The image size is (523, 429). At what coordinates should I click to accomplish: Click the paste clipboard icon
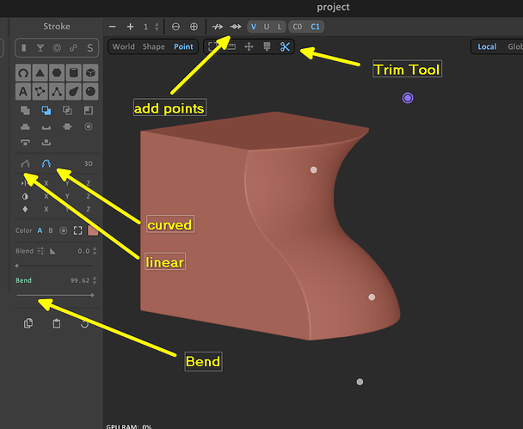point(57,323)
